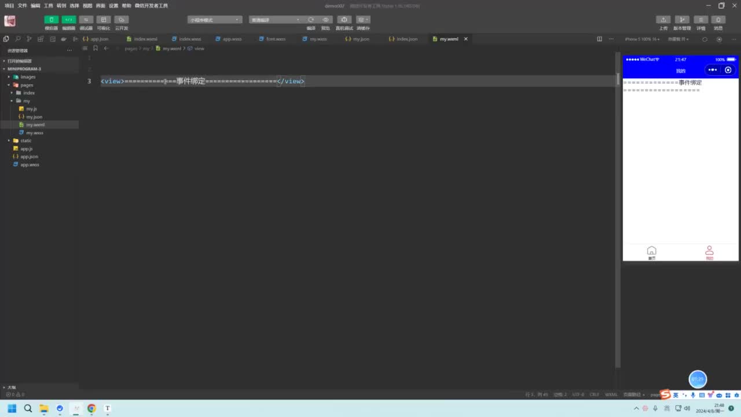Open the iPhone 5 device dropdown
This screenshot has width=741, height=417.
(x=642, y=39)
